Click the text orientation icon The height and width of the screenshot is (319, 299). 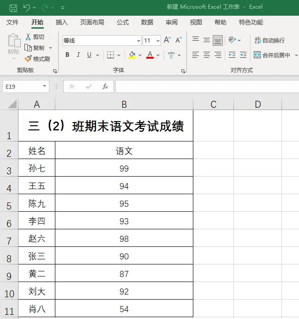click(232, 40)
